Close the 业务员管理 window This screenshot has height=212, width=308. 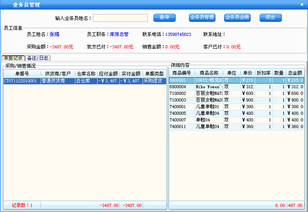302,4
